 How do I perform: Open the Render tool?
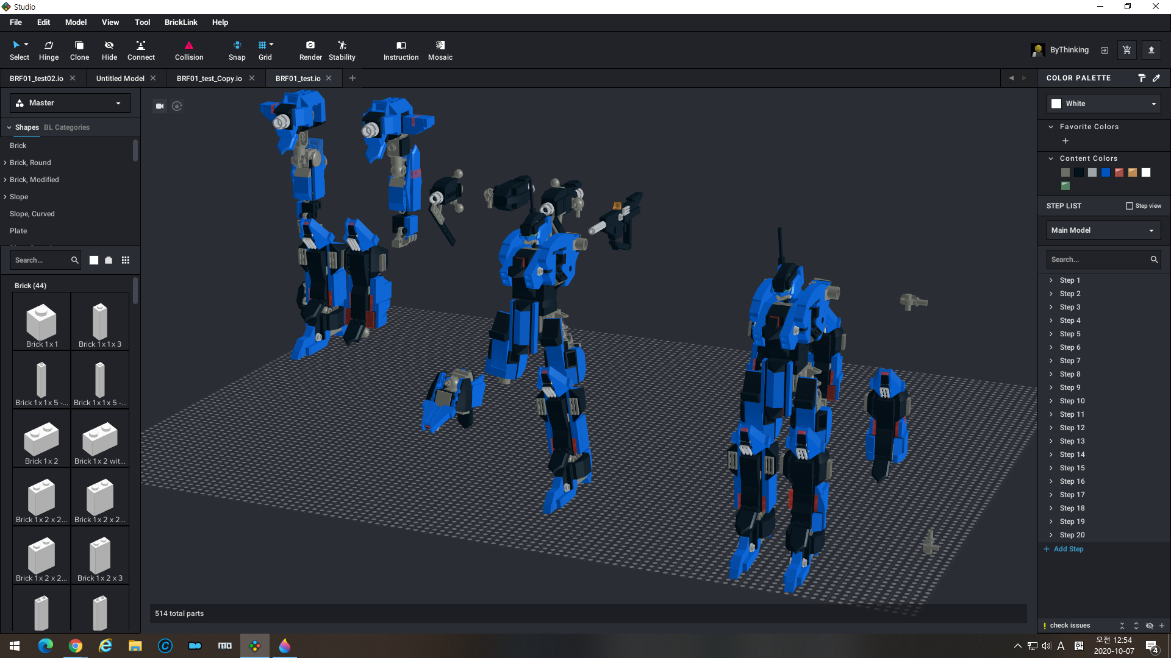(x=310, y=50)
